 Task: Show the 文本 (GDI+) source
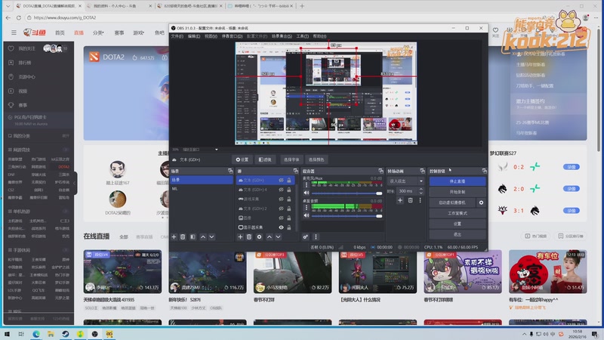coord(281,180)
